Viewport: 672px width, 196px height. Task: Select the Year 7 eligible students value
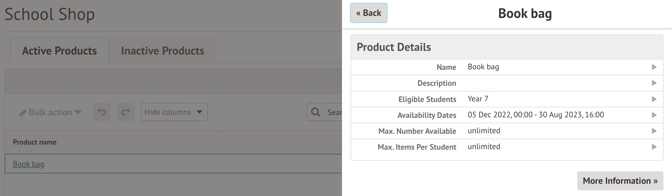tap(478, 99)
